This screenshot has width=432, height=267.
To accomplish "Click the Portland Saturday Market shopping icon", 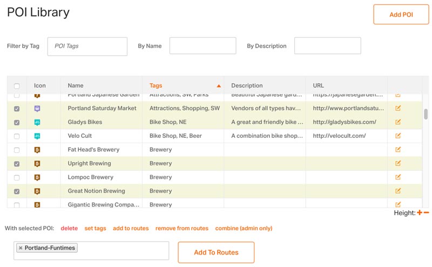I will coord(37,109).
